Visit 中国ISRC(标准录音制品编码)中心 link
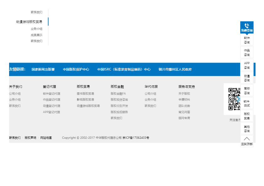This screenshot has height=186, width=264. 124,70
